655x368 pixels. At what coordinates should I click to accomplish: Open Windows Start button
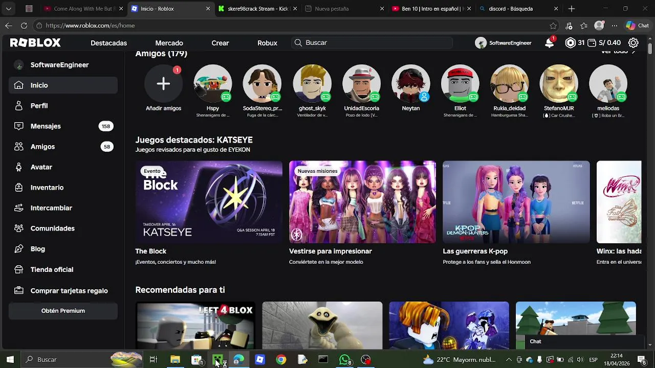(10, 360)
